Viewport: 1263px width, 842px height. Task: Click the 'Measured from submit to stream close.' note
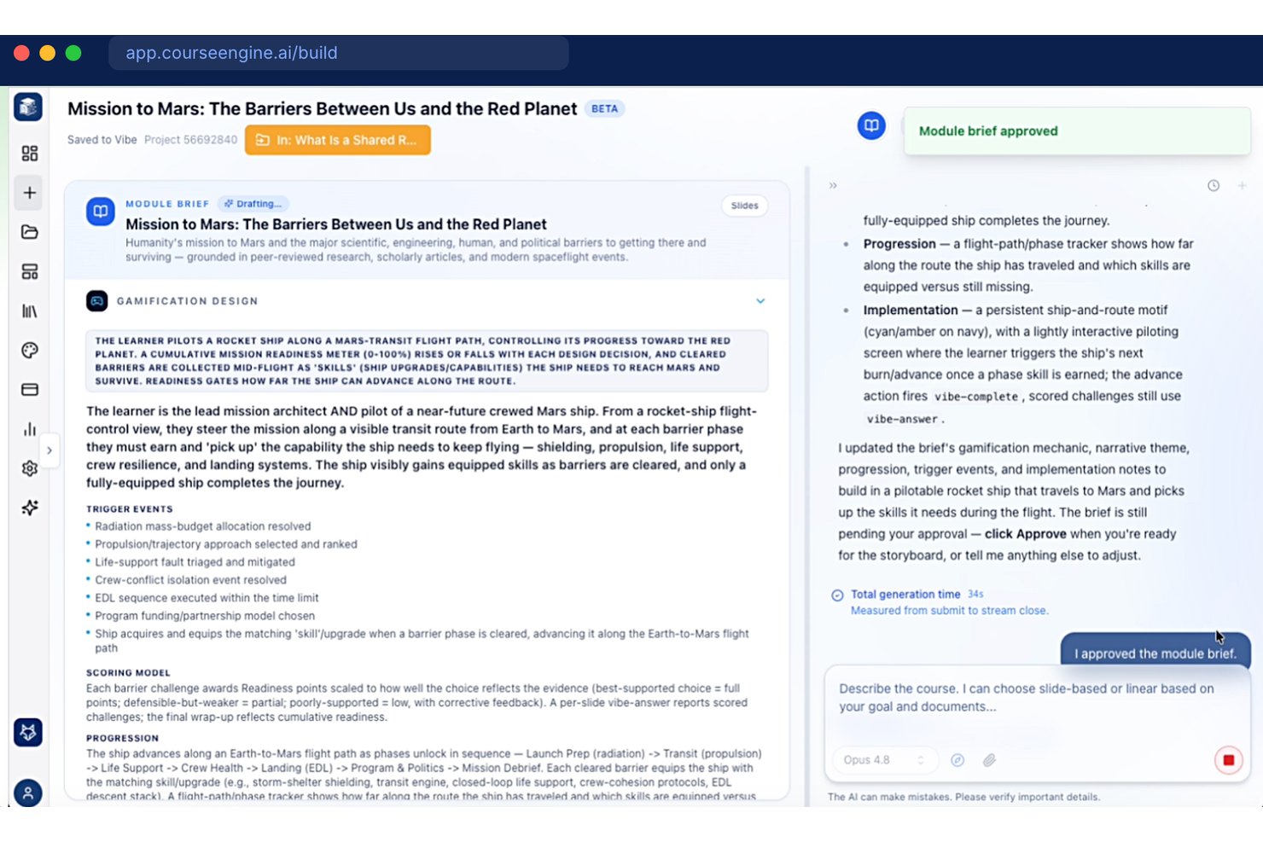[949, 611]
